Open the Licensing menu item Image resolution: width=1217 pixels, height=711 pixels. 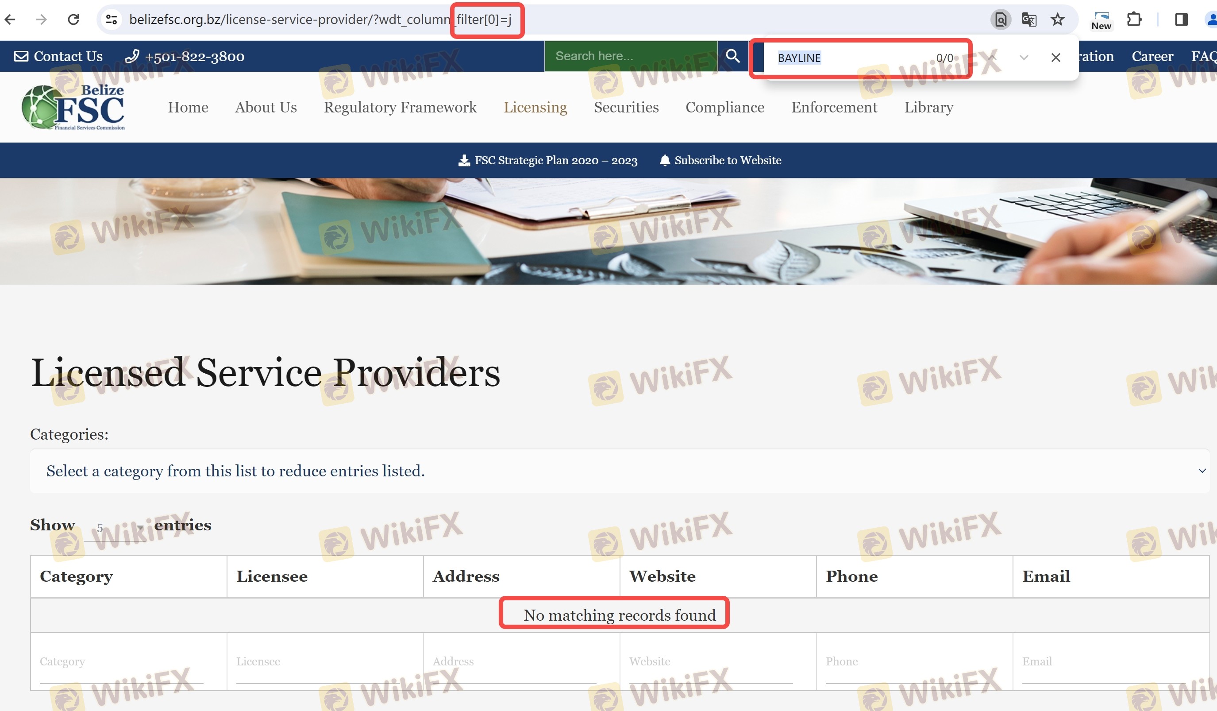535,107
